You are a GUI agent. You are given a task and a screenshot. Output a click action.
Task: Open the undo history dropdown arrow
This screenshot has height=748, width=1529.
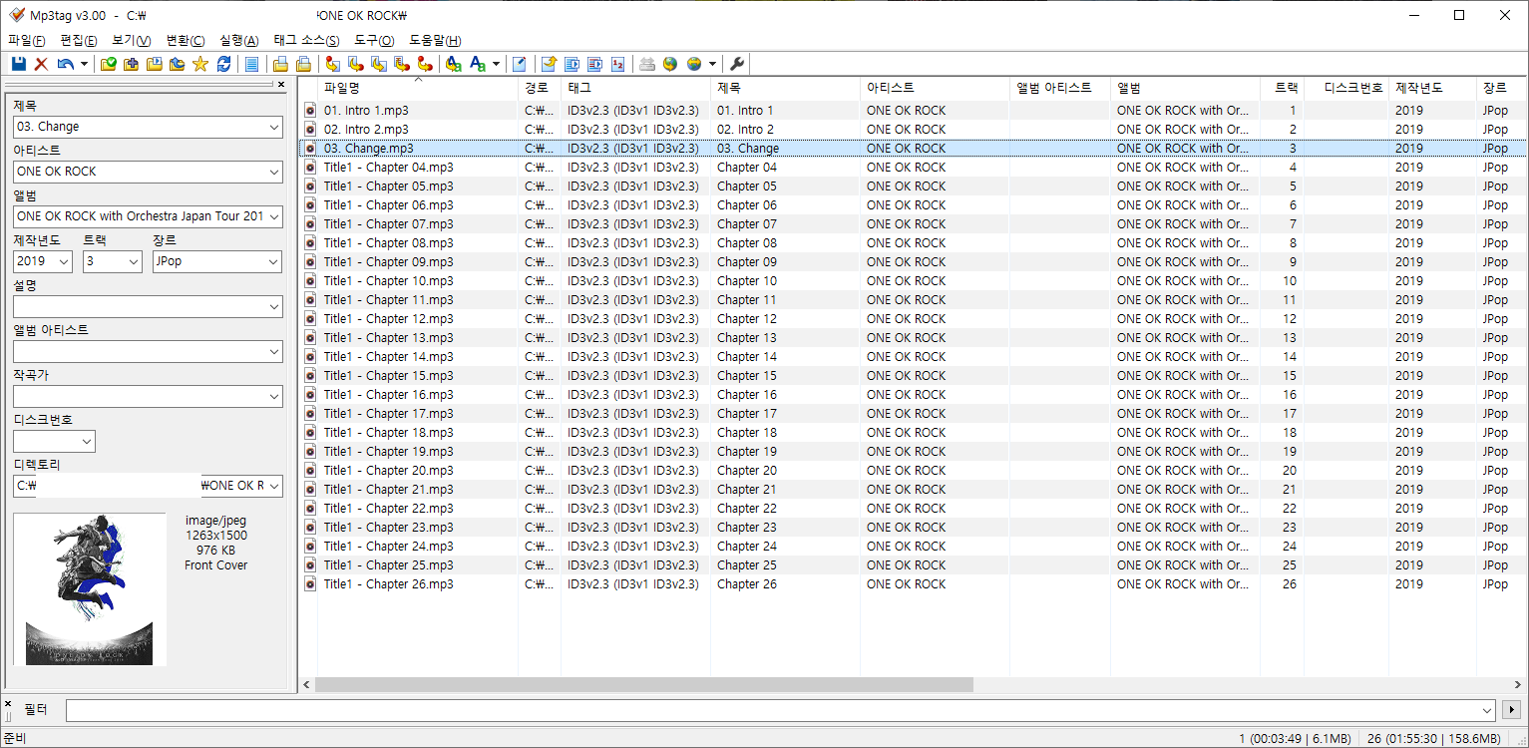[x=84, y=64]
